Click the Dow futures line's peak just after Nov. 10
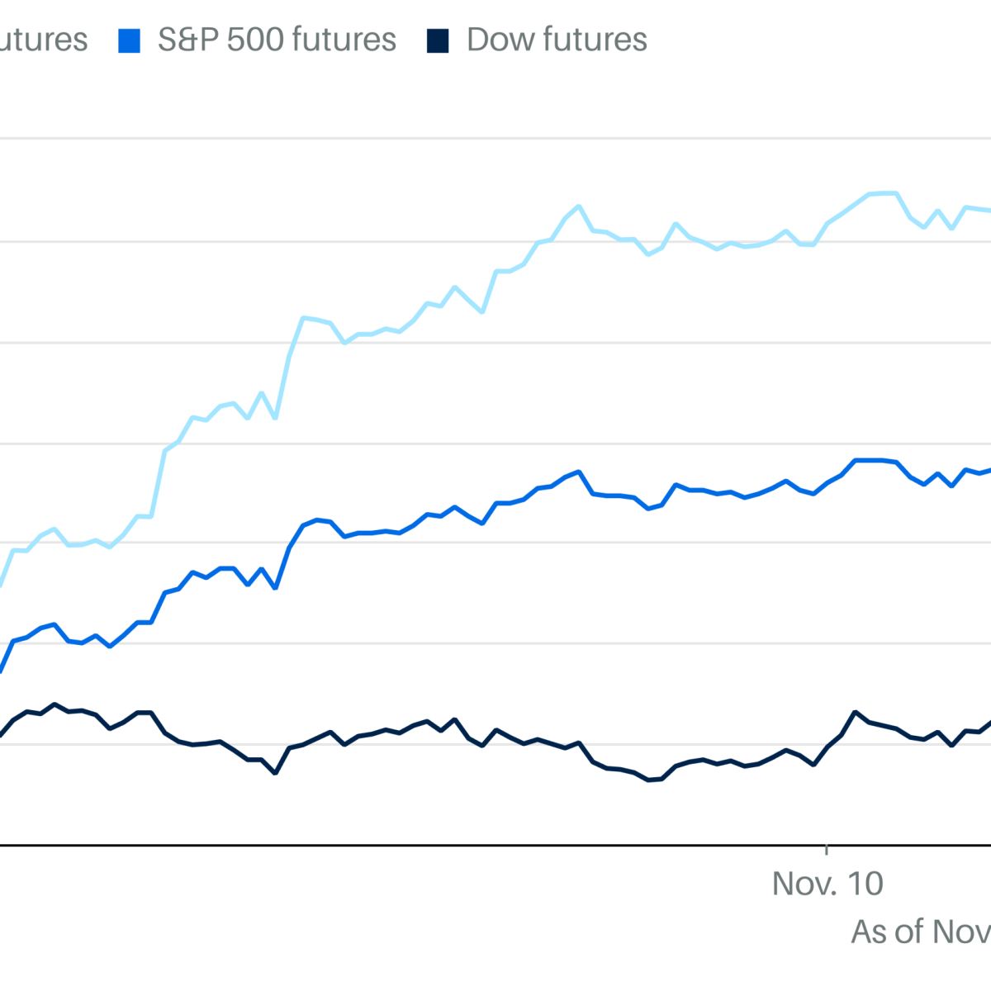 click(855, 712)
